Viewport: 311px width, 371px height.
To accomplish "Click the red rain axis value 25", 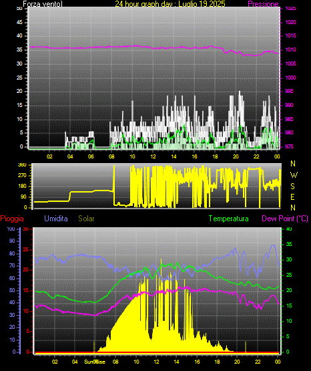I will click(x=26, y=249).
